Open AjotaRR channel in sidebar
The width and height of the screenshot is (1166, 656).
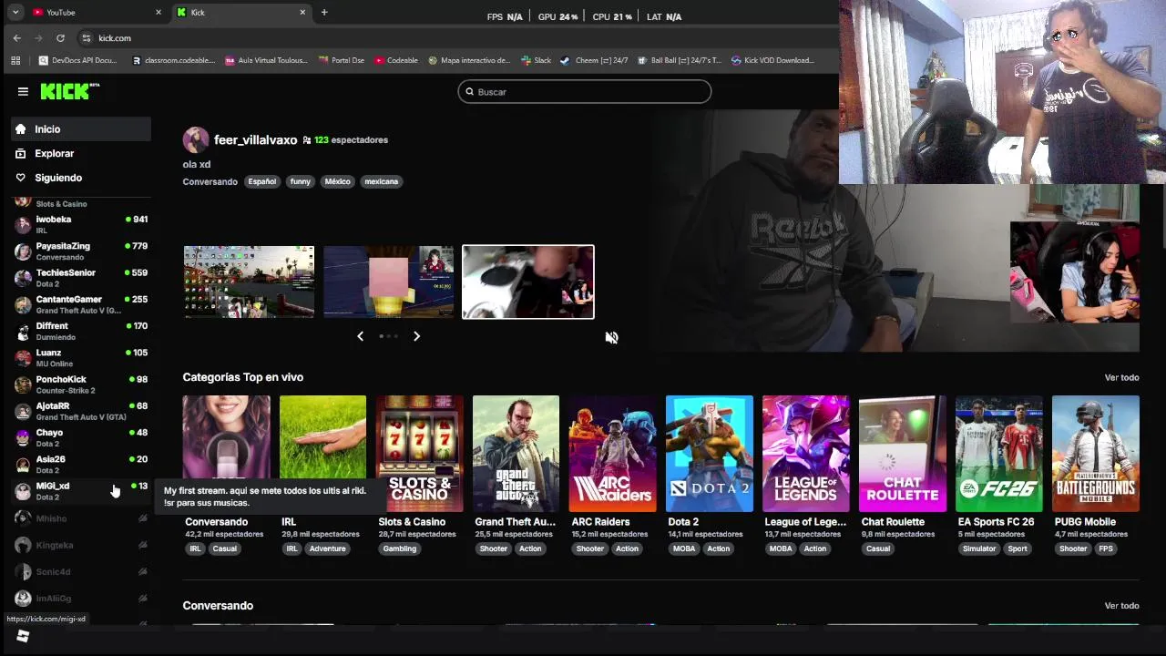(80, 411)
